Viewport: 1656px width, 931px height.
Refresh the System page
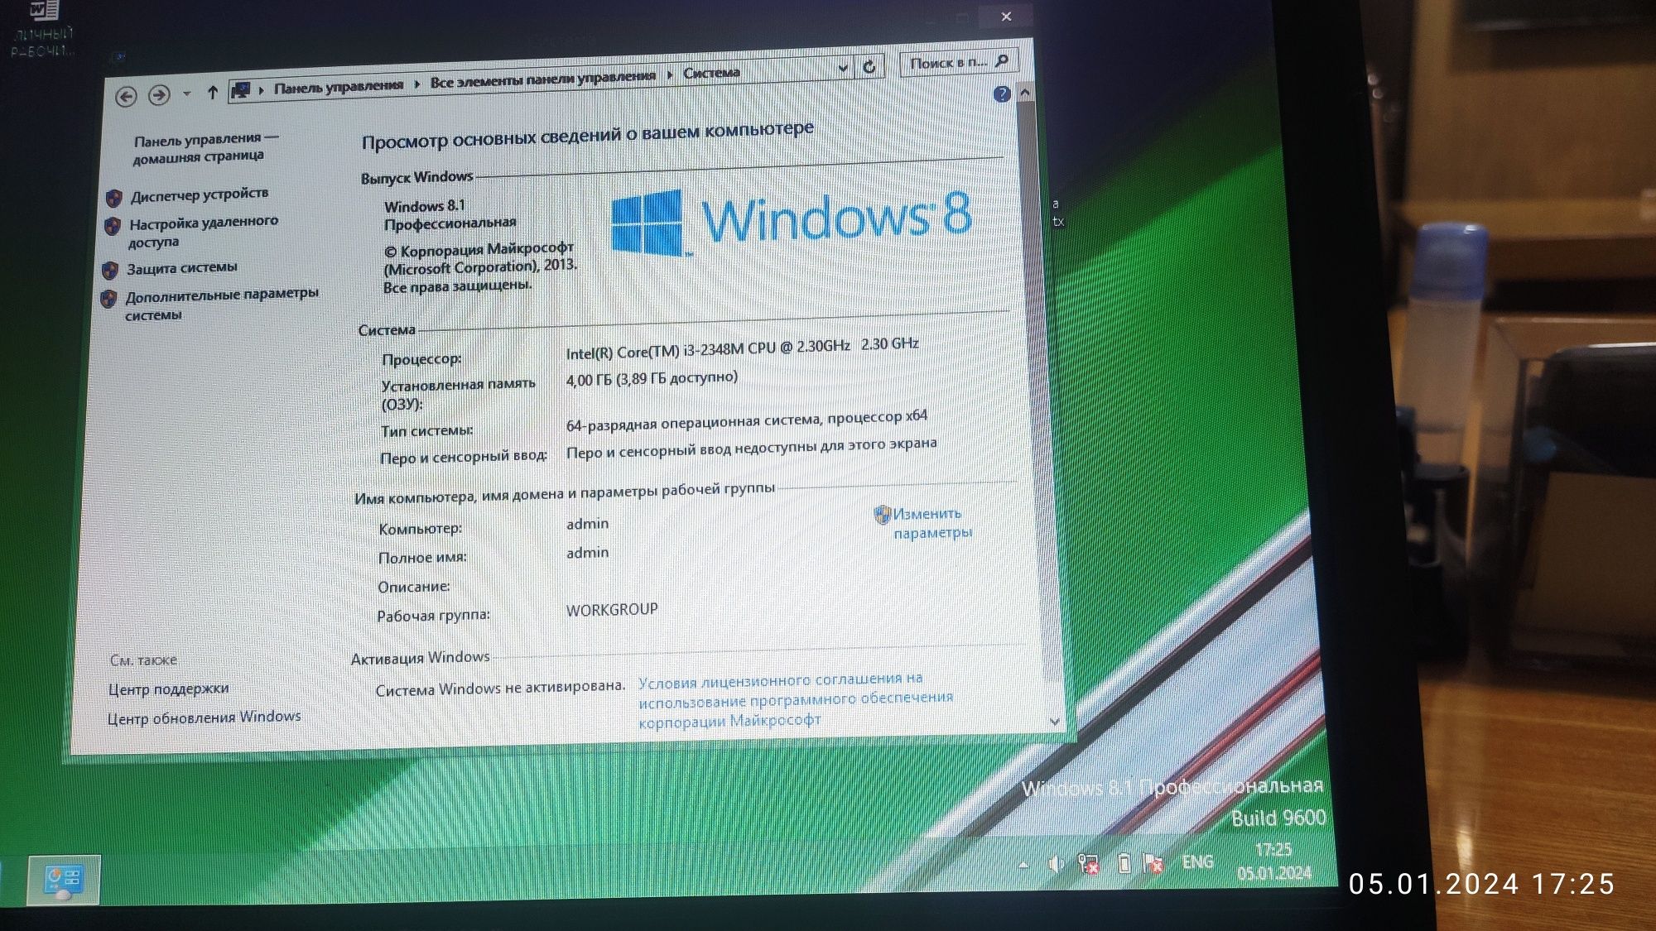869,66
